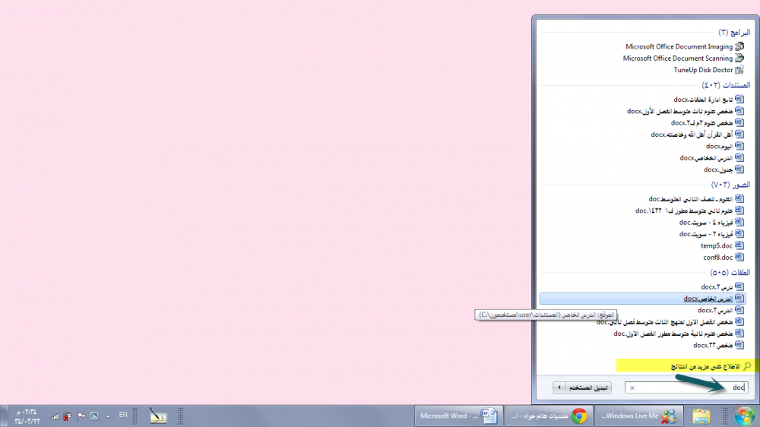
Task: Expand arrow next to تبديل المستخدم button
Action: tap(559, 387)
